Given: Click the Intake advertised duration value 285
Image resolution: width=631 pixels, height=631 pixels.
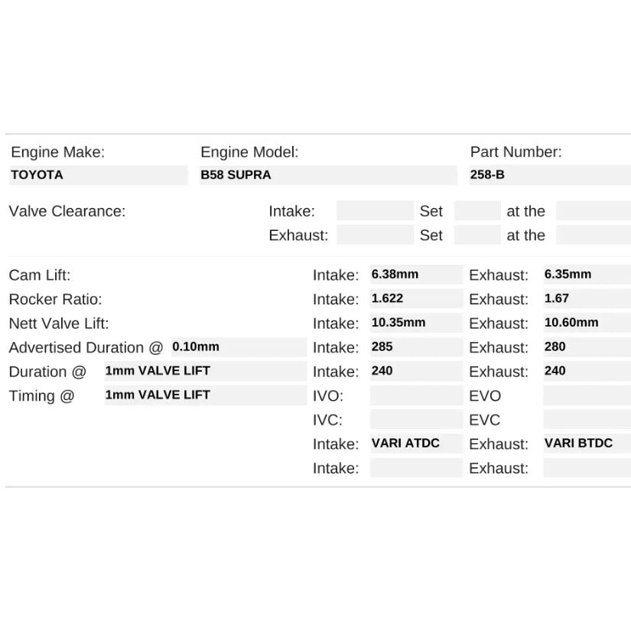Looking at the screenshot, I should [x=416, y=347].
